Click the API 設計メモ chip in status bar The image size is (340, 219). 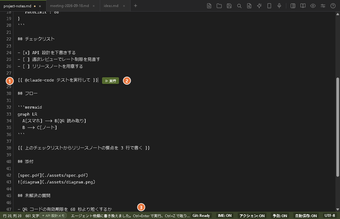tap(53, 216)
